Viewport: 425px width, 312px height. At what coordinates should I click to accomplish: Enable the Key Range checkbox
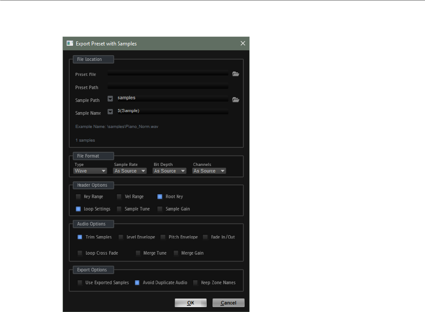[x=78, y=196]
